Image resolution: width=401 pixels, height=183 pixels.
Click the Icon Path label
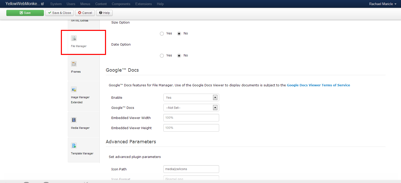pos(119,169)
